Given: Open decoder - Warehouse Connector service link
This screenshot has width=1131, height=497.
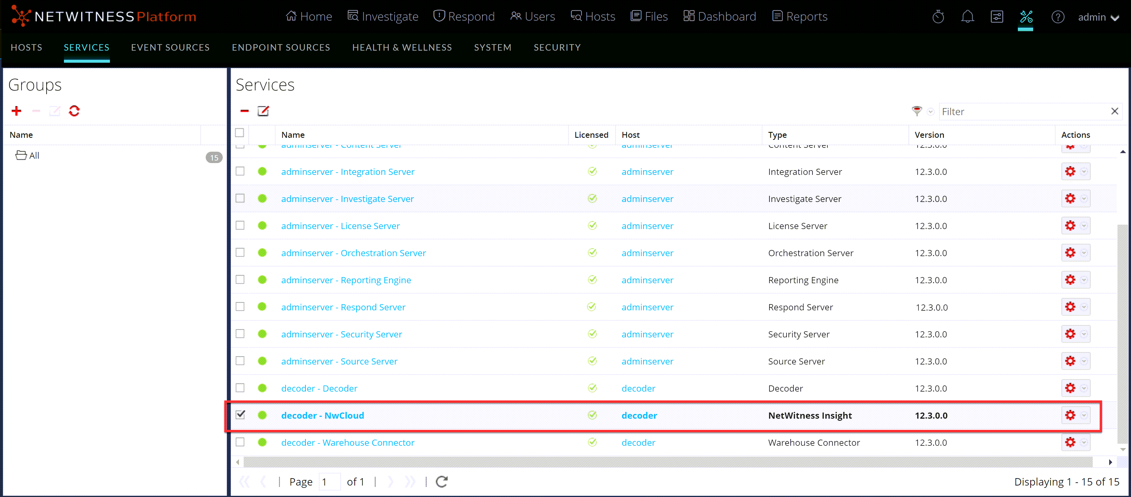Looking at the screenshot, I should pyautogui.click(x=348, y=443).
